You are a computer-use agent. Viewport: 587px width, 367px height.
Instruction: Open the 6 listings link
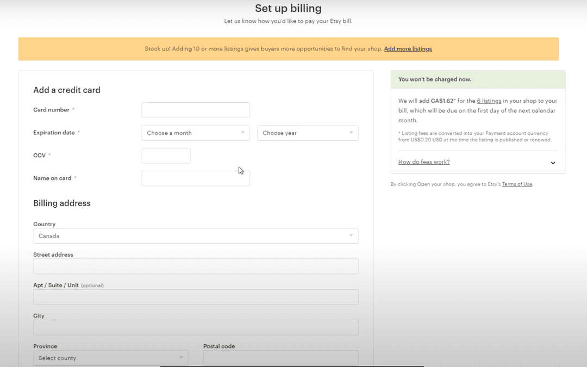(489, 101)
